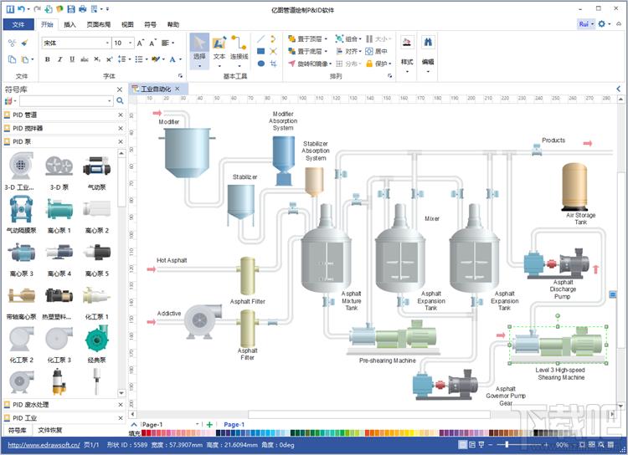This screenshot has width=628, height=455.
Task: Click the rectangle shape tool
Action: point(261,51)
